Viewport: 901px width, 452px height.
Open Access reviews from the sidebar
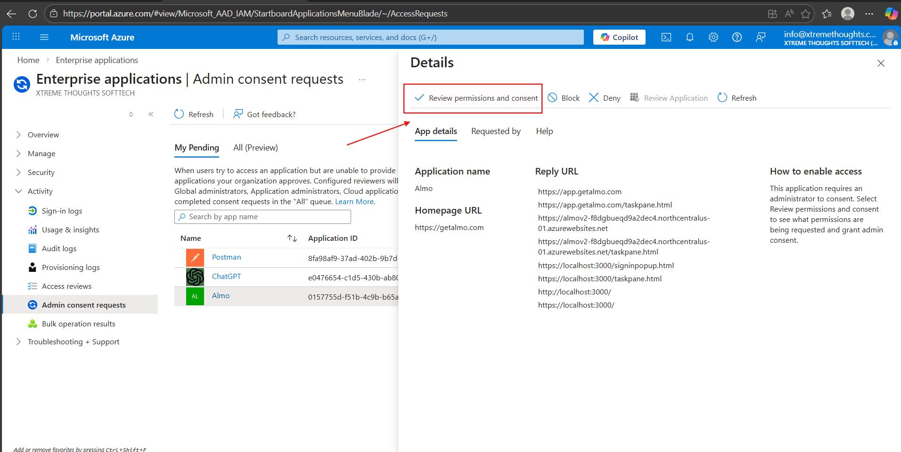(x=66, y=286)
